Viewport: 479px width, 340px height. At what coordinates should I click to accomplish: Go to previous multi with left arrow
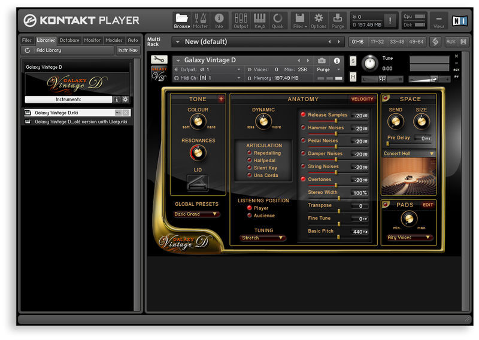pyautogui.click(x=330, y=42)
